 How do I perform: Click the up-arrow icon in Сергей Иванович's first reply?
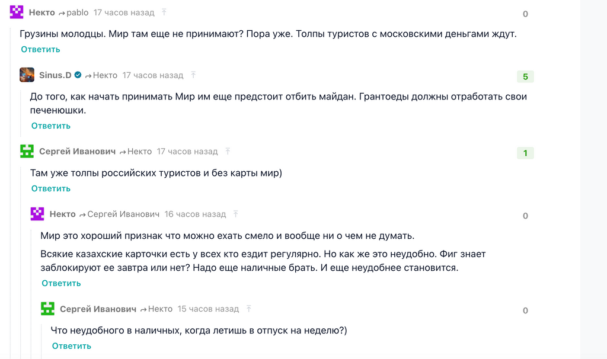click(226, 151)
